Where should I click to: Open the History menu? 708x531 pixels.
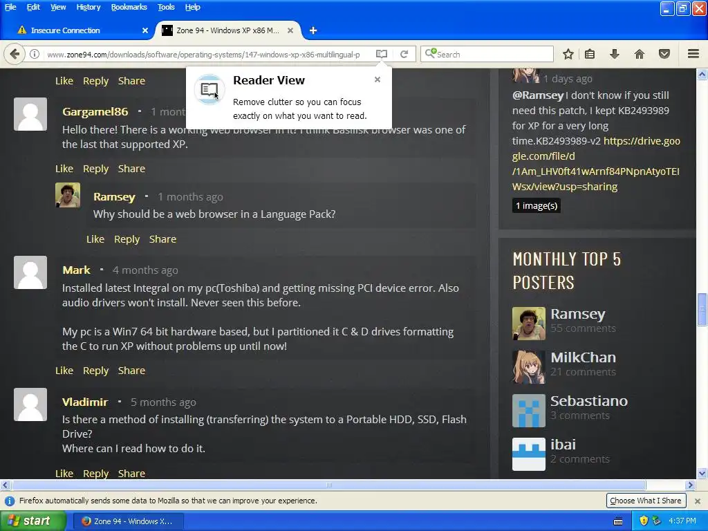[x=88, y=7]
